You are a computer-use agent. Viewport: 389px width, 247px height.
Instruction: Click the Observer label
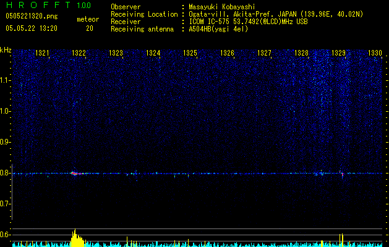point(126,7)
